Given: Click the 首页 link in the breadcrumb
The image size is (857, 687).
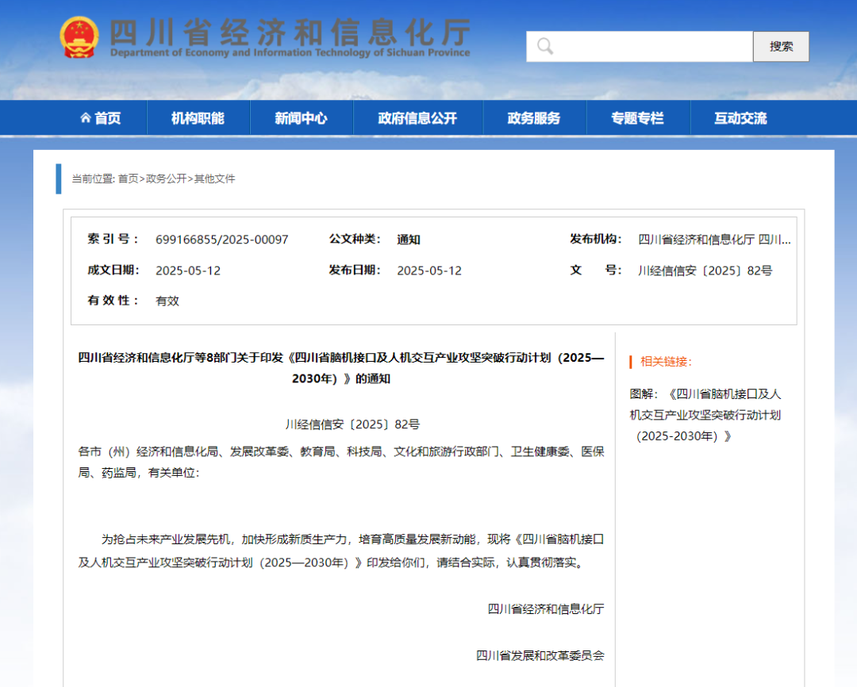Looking at the screenshot, I should pyautogui.click(x=128, y=178).
